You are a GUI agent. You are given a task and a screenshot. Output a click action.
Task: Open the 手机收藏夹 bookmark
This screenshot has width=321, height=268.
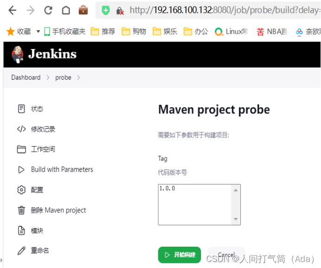(65, 31)
